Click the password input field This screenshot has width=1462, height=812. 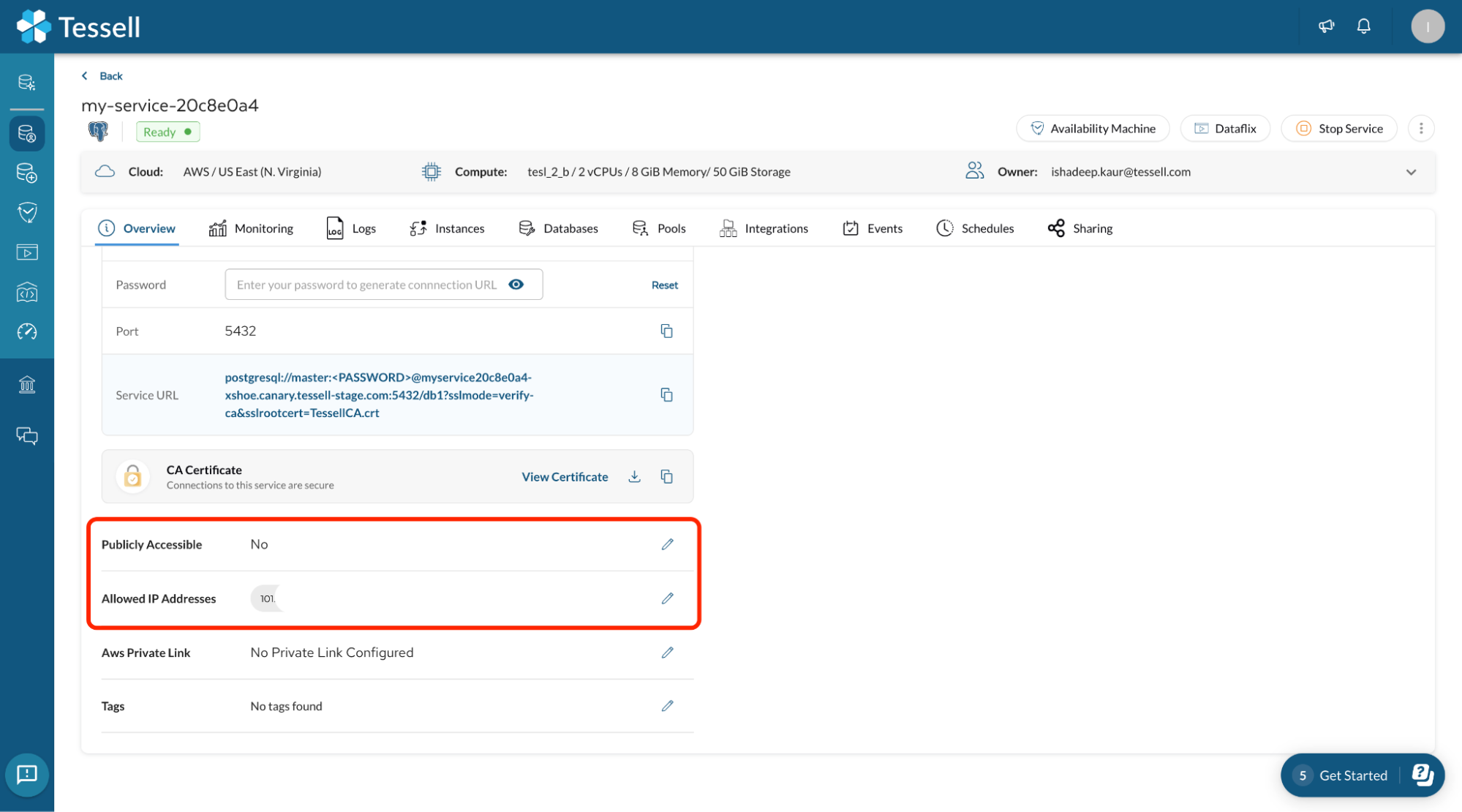[383, 285]
